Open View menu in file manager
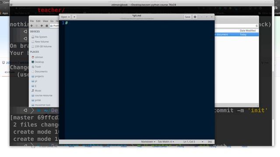280x157 pixels. 45,21
